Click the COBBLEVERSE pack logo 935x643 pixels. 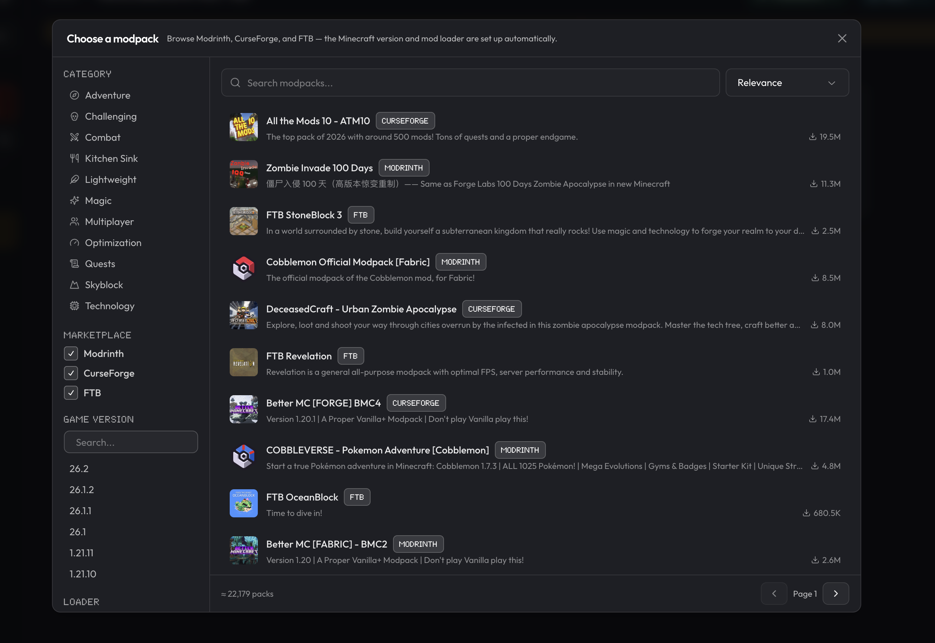pos(243,457)
